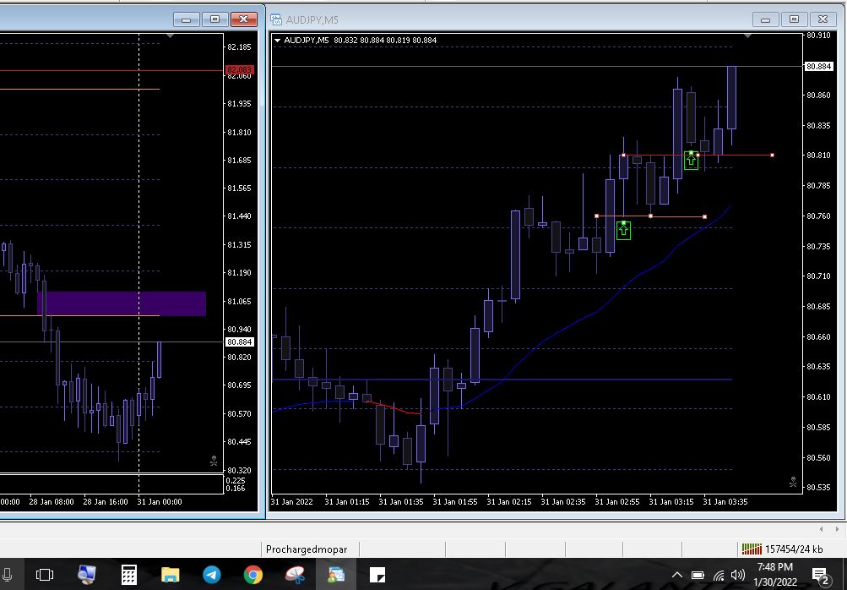Image resolution: width=847 pixels, height=590 pixels.
Task: Click the volume icon in system tray
Action: click(x=738, y=576)
